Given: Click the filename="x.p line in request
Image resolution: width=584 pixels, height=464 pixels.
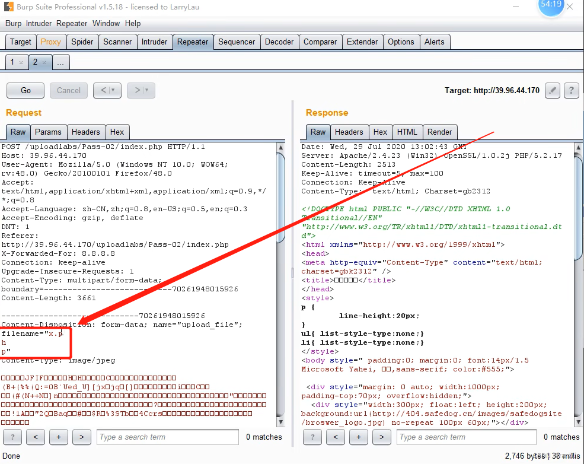Looking at the screenshot, I should pyautogui.click(x=33, y=333).
